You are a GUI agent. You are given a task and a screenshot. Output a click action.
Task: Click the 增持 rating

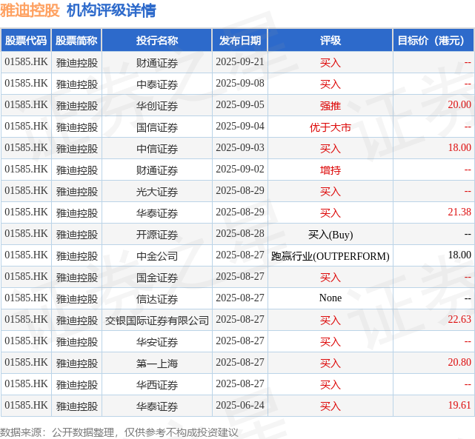[330, 170]
